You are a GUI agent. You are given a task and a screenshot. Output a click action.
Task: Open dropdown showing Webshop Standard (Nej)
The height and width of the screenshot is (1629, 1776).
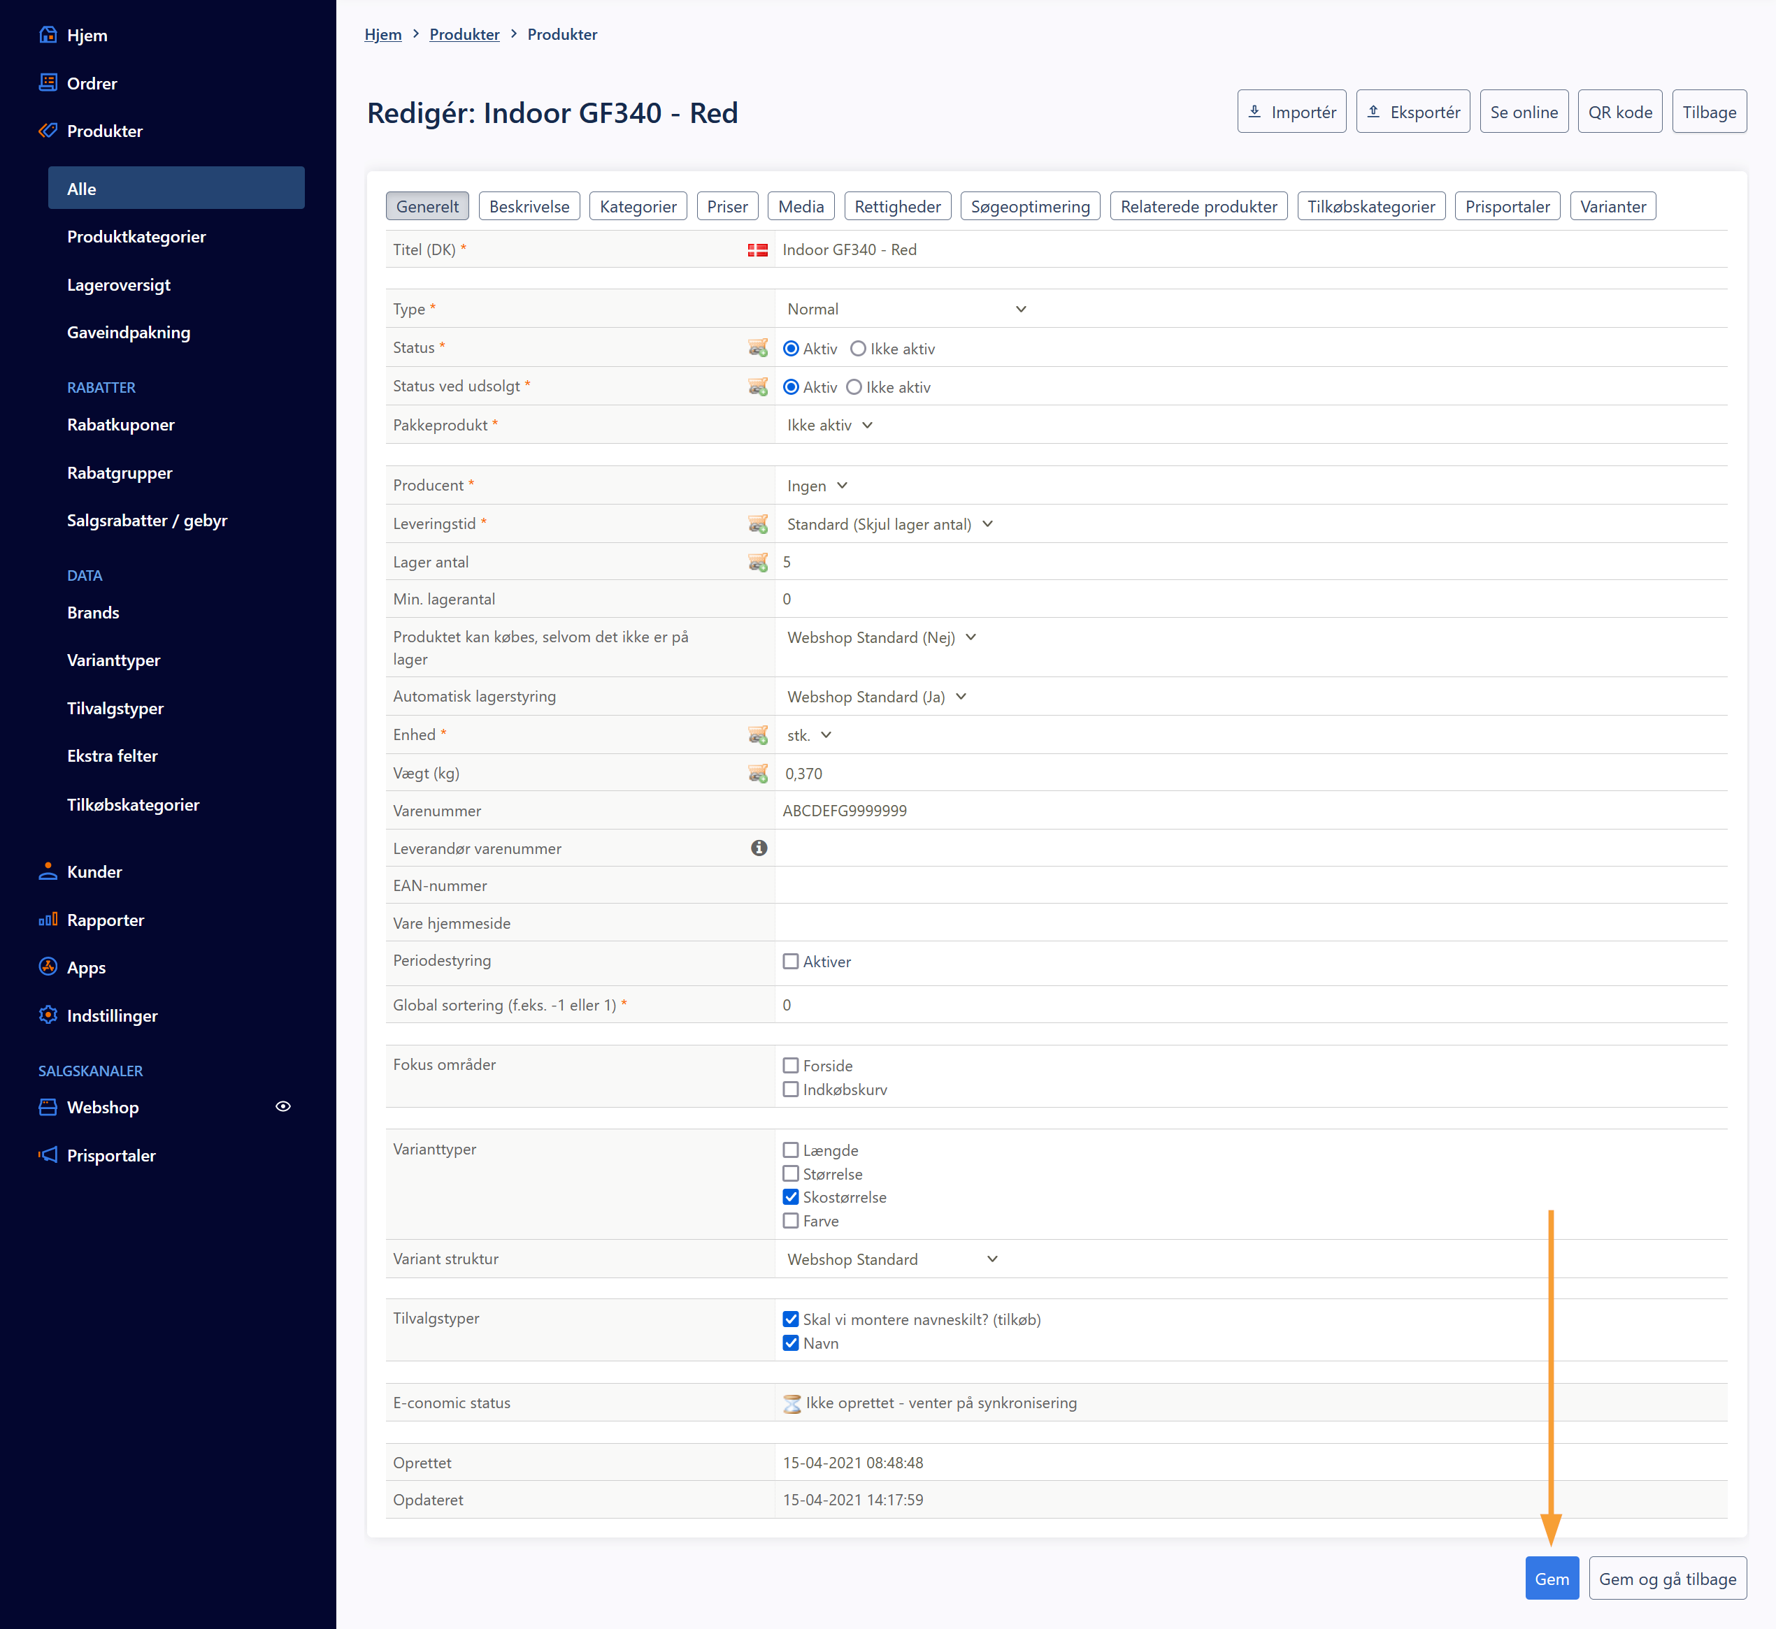[882, 638]
